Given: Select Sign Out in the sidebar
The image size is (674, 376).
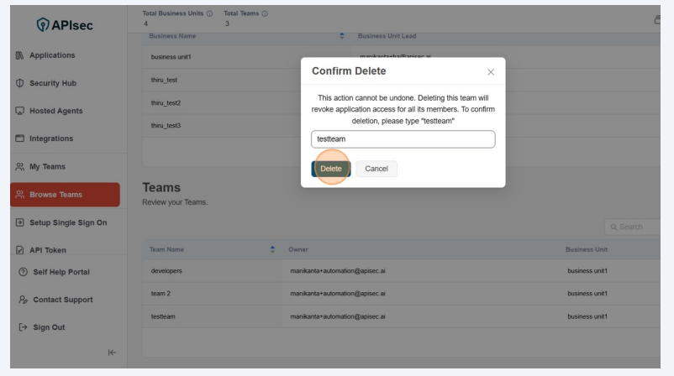Looking at the screenshot, I should pyautogui.click(x=52, y=327).
